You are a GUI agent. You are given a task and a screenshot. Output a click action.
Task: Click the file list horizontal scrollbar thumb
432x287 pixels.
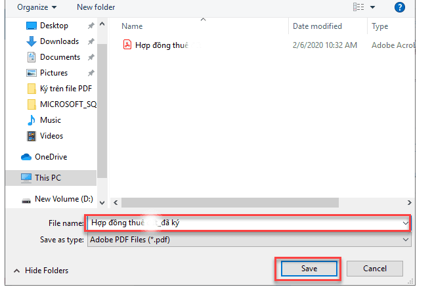click(230, 203)
